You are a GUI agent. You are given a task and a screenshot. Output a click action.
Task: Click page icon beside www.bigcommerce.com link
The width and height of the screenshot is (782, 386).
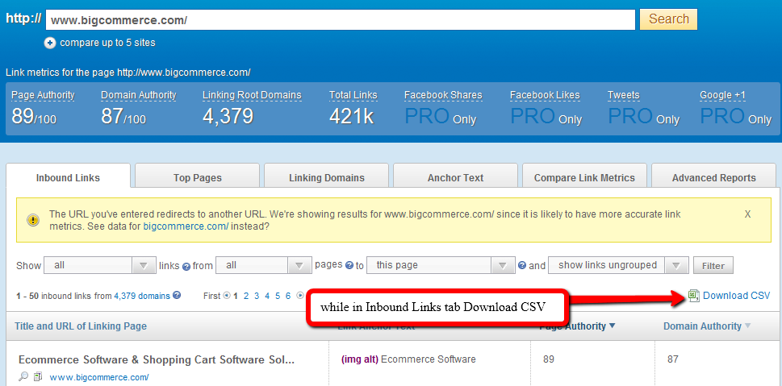pyautogui.click(x=38, y=377)
